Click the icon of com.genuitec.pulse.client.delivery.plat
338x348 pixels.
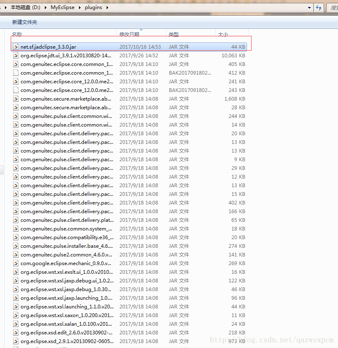coord(16,220)
